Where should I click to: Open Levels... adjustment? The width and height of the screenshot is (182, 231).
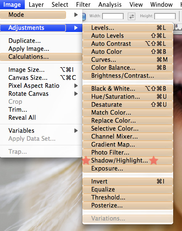tap(128, 28)
